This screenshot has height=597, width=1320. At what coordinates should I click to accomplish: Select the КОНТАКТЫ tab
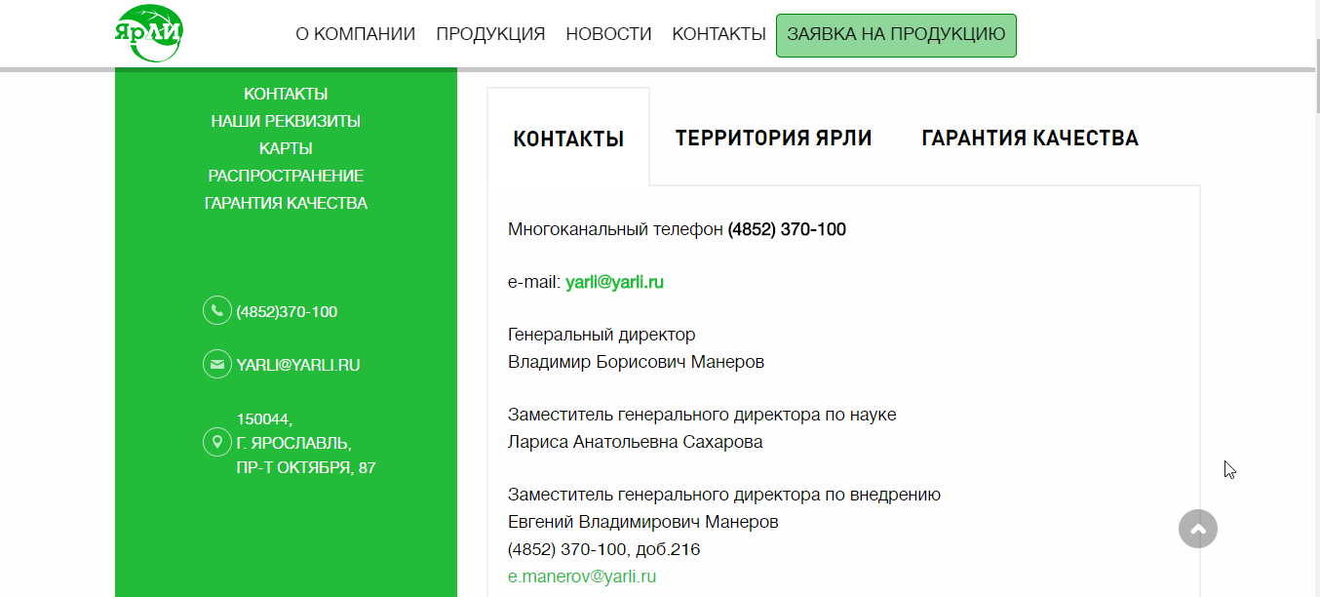pyautogui.click(x=568, y=138)
